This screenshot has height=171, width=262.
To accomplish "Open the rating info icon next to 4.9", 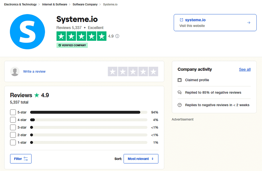I will 117,36.
